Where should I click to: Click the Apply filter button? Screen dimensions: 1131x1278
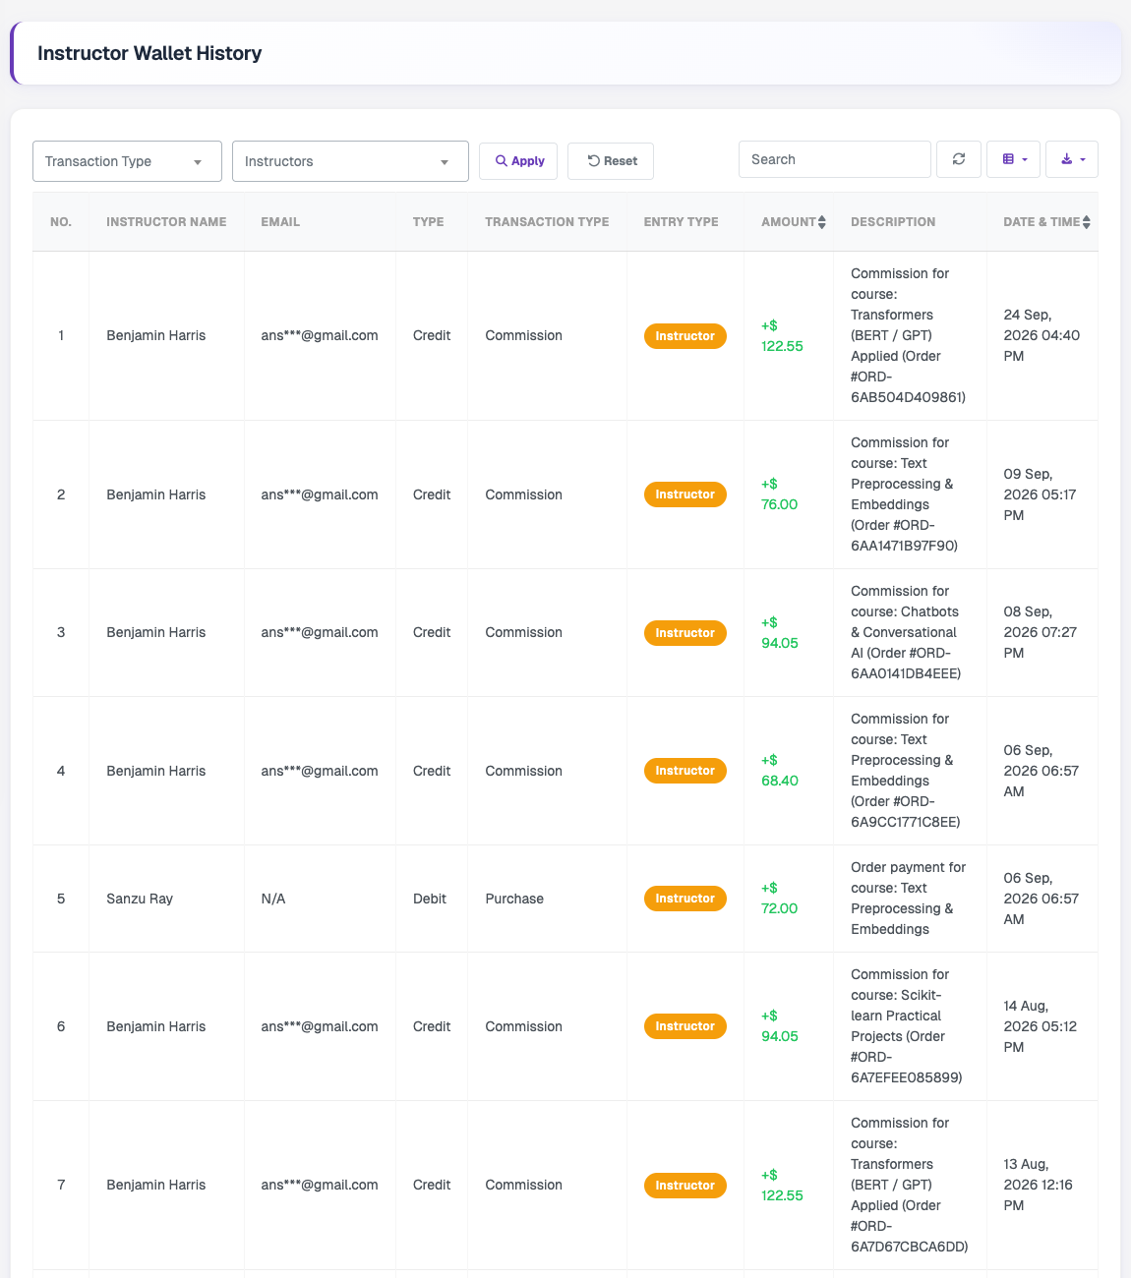point(518,161)
